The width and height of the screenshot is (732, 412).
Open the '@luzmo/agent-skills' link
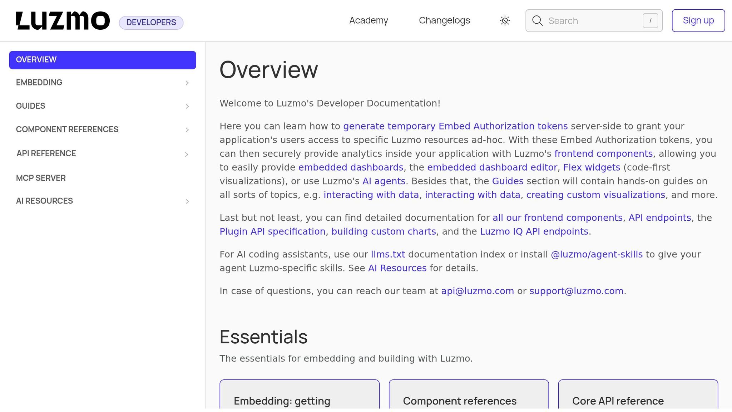597,254
